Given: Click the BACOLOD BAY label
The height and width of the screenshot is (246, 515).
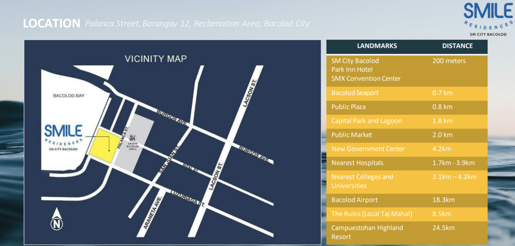Looking at the screenshot, I should point(69,96).
